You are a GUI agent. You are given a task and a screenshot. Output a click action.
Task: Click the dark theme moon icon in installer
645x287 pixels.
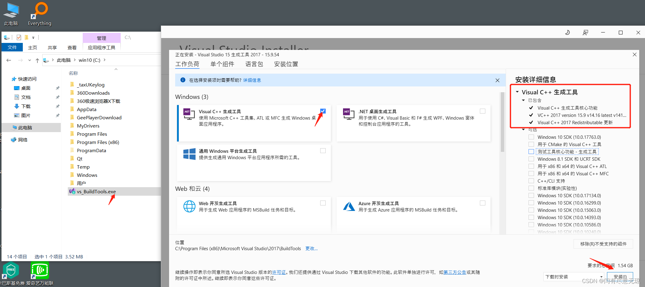(x=567, y=32)
